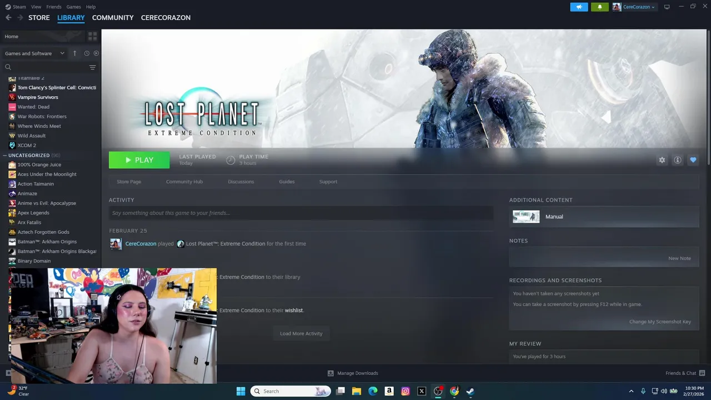Screen dimensions: 711x400
Task: Open the green notifications bell
Action: click(599, 7)
